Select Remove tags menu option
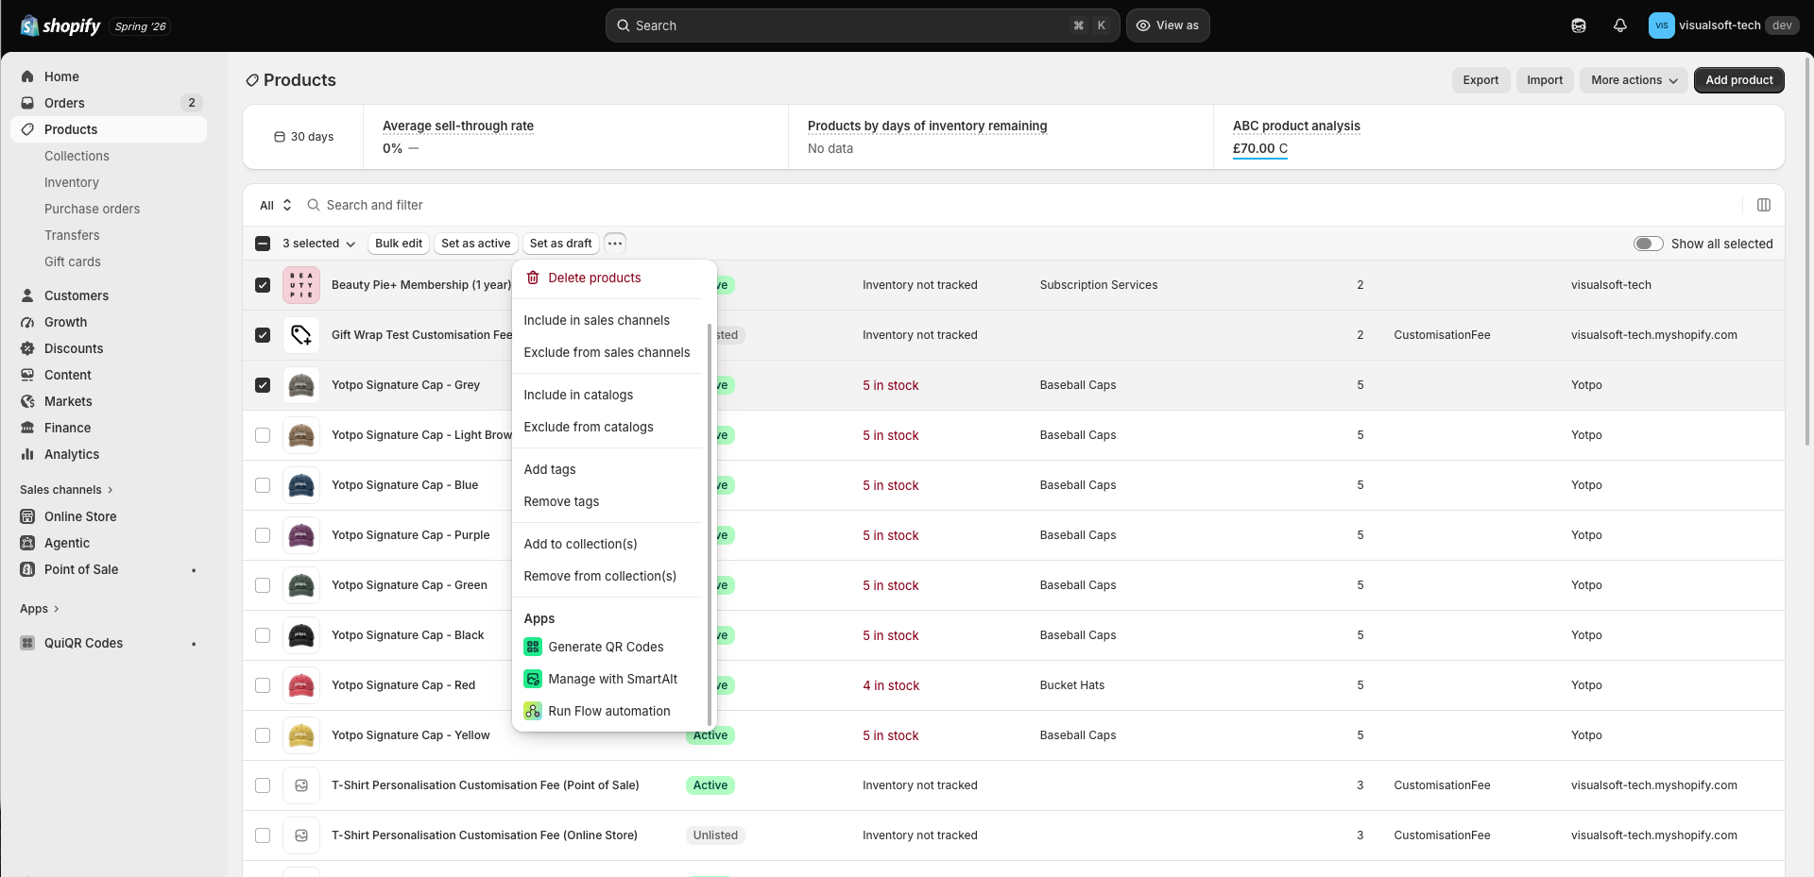Screen dimensions: 1814x877 click(609, 501)
